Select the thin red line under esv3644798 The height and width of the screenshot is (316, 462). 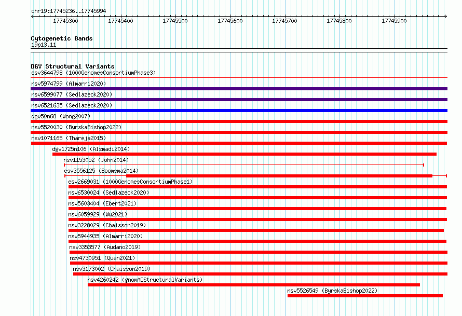click(x=239, y=78)
